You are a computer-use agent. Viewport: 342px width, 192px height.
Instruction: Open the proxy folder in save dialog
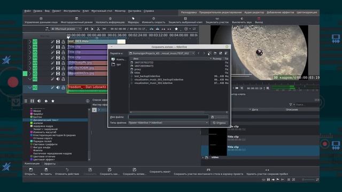(137, 69)
